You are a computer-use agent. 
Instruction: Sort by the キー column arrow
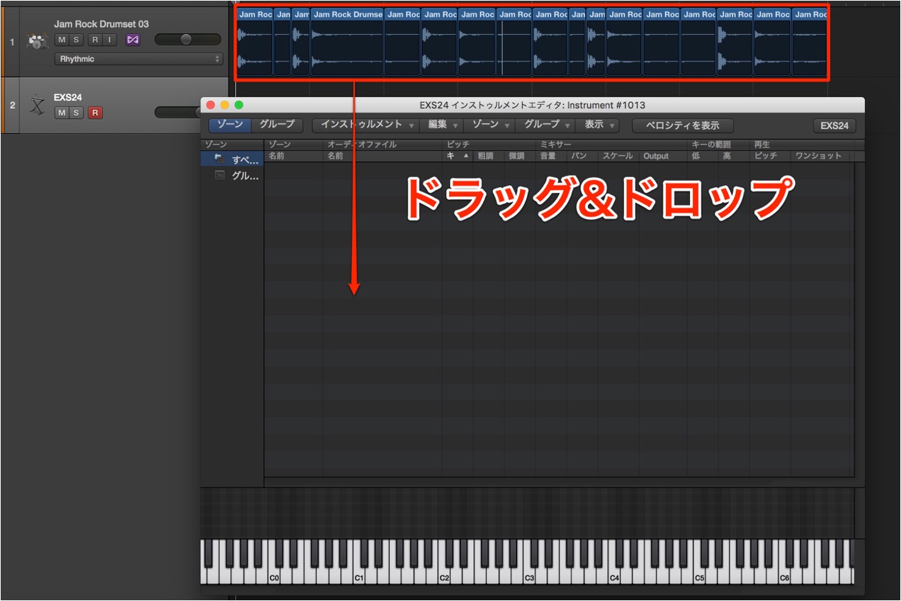pyautogui.click(x=466, y=156)
